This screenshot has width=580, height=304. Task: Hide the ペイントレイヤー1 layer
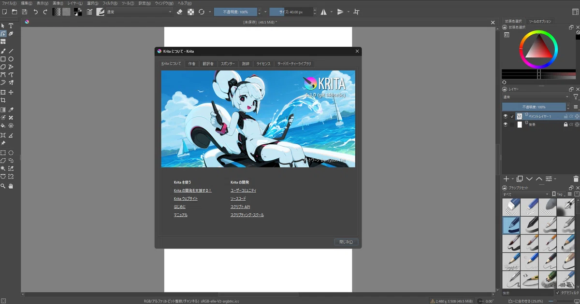pyautogui.click(x=506, y=116)
